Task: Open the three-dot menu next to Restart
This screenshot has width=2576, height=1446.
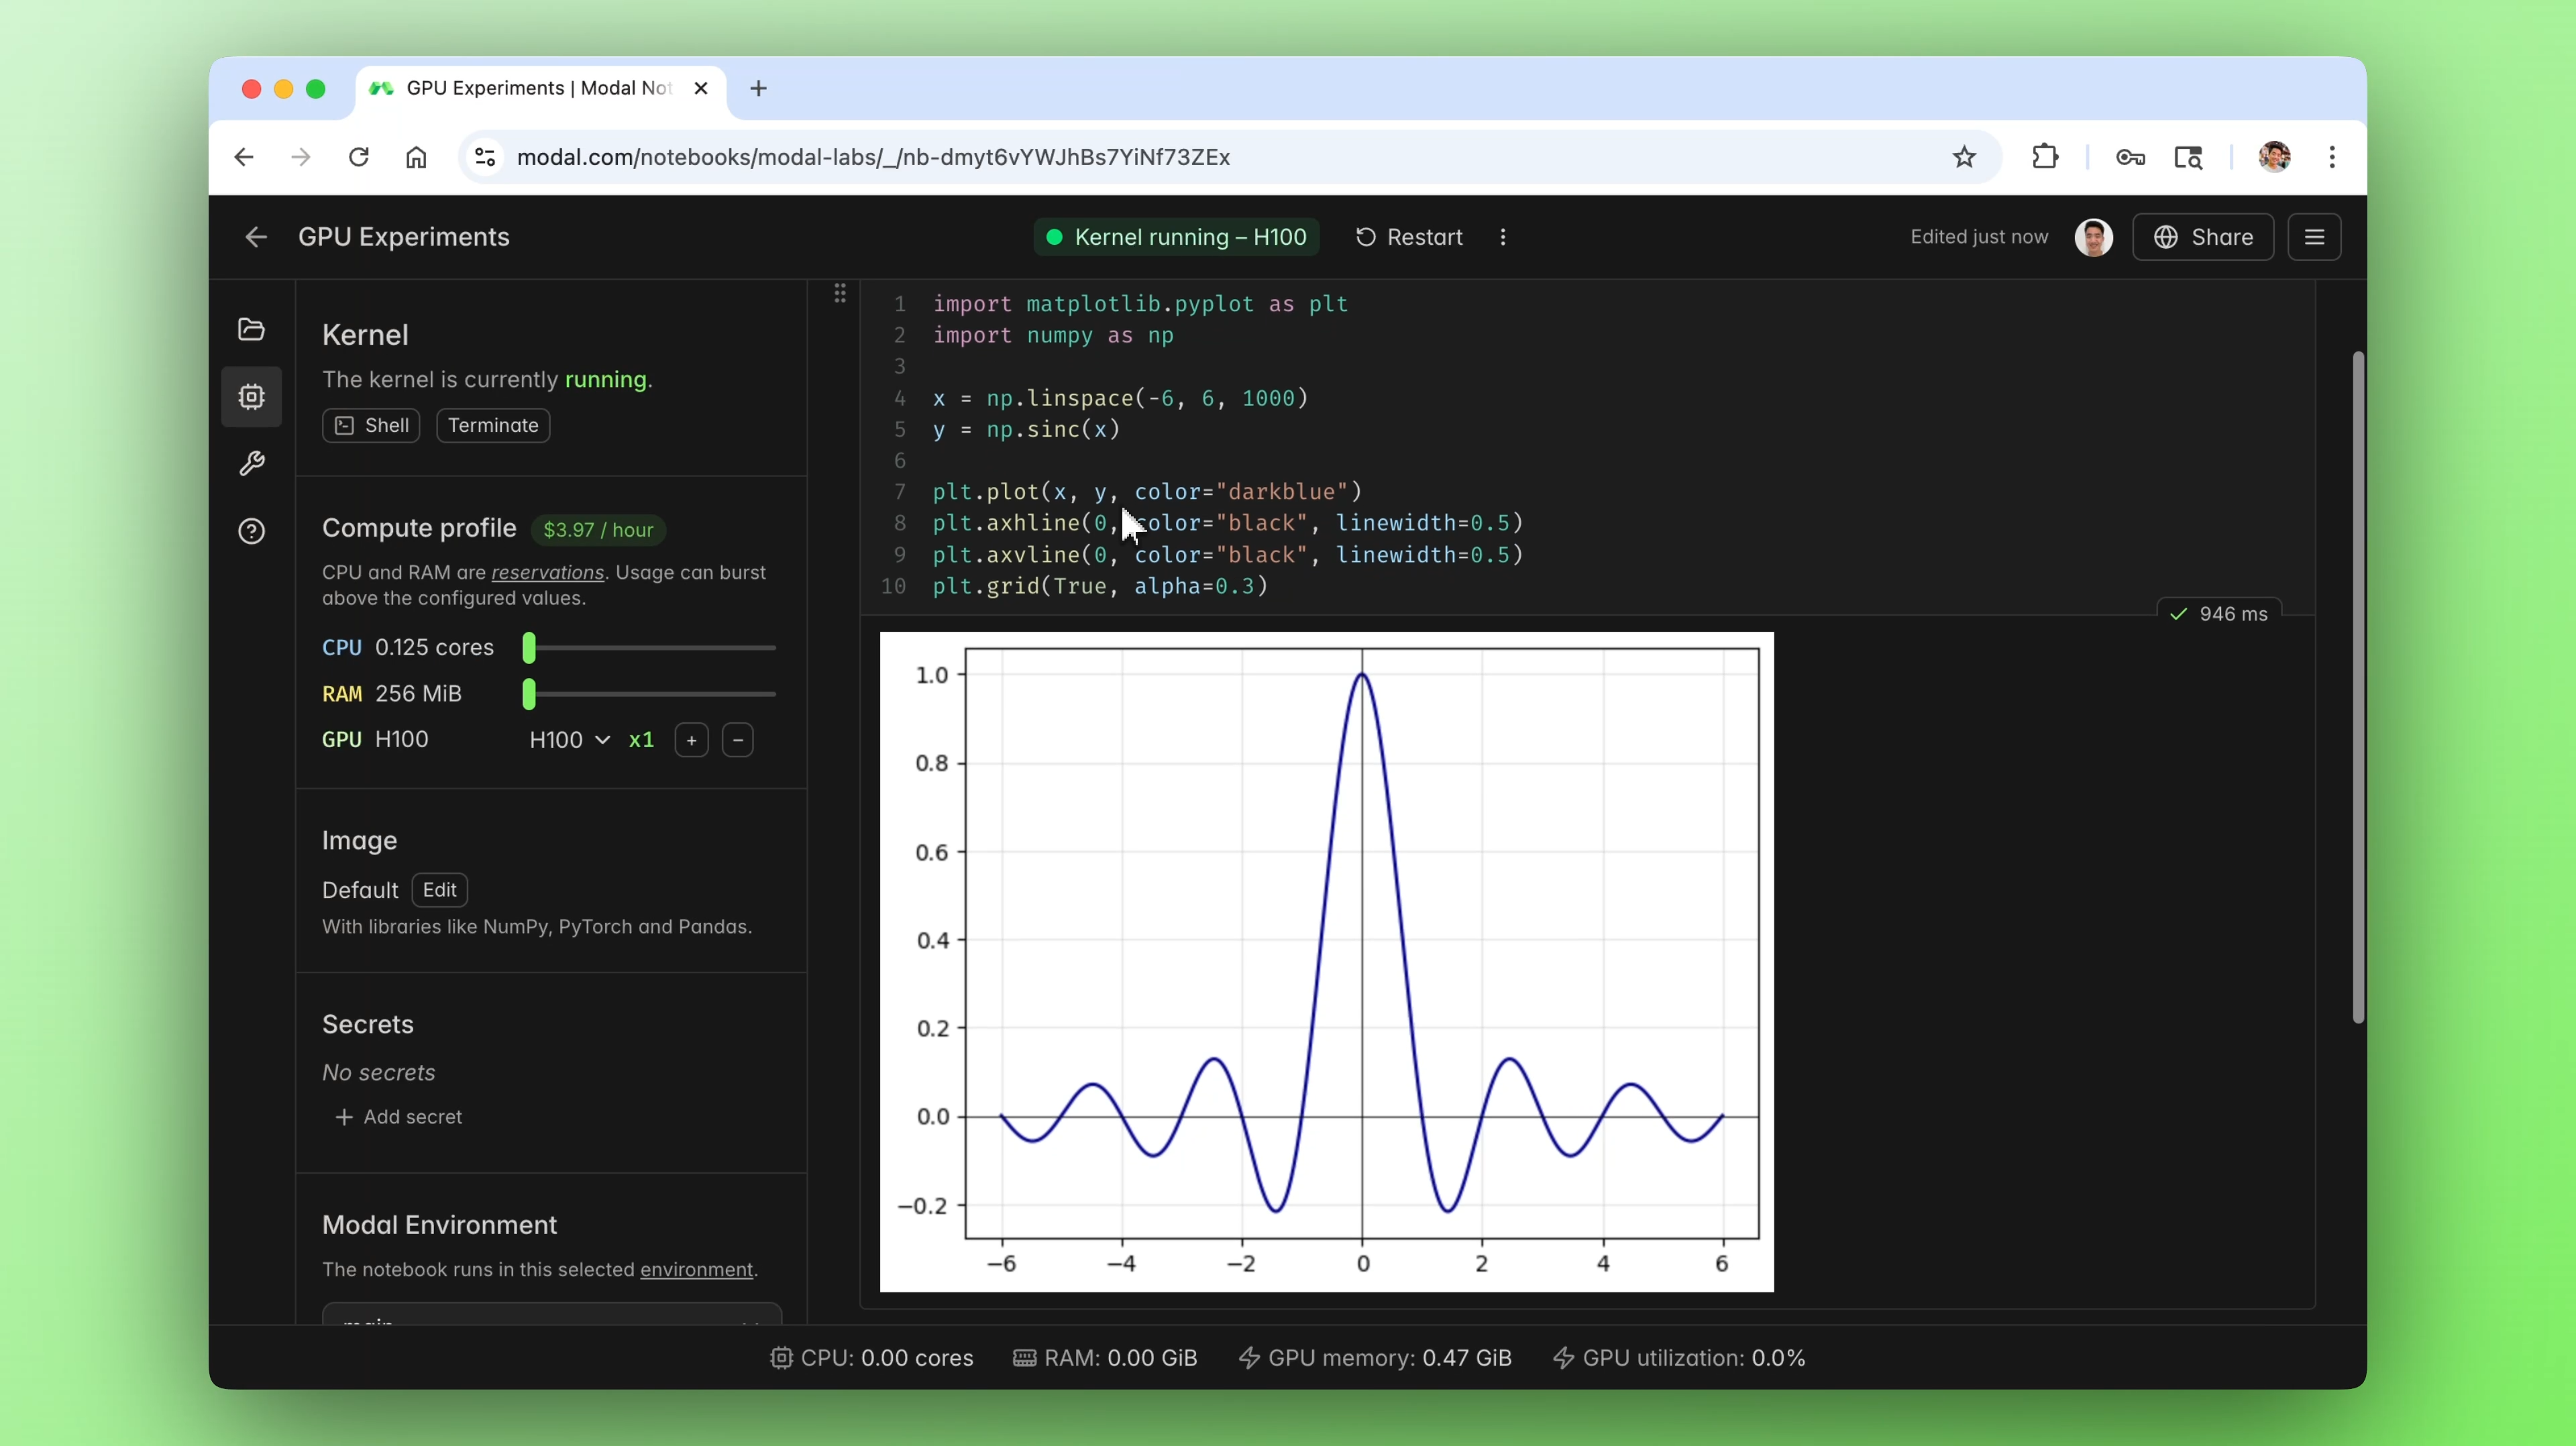Action: pos(1502,237)
